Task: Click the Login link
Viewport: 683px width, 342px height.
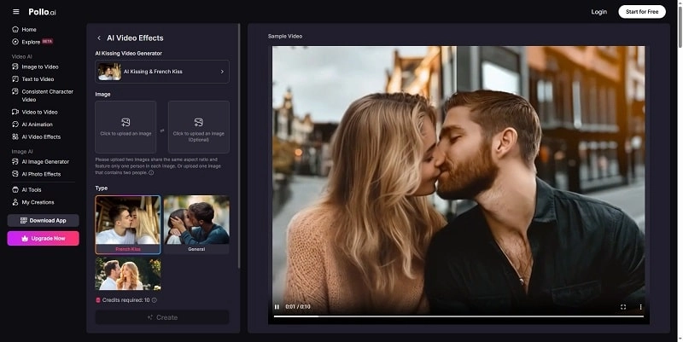Action: [x=598, y=12]
